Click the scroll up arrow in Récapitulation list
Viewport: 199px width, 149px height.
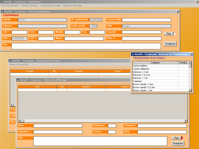click(190, 63)
